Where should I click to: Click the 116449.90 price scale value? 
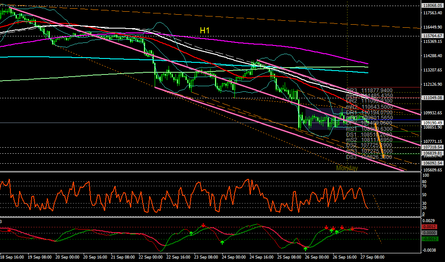[432, 27]
